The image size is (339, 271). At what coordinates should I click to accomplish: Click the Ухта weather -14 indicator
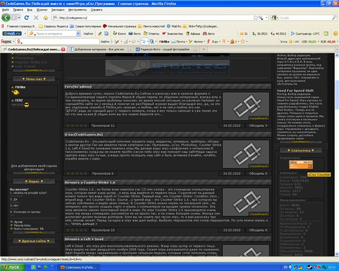click(x=289, y=41)
